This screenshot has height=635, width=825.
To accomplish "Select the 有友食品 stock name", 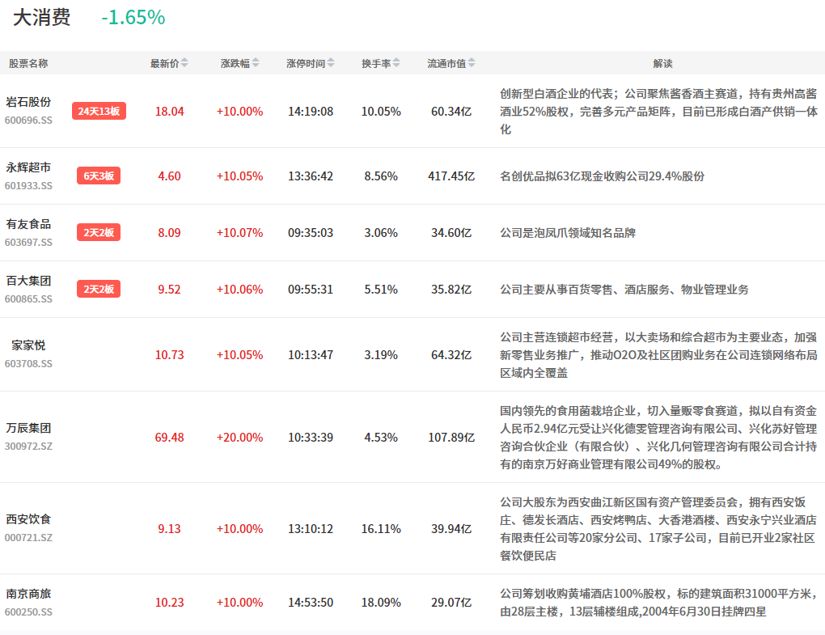I will point(28,224).
